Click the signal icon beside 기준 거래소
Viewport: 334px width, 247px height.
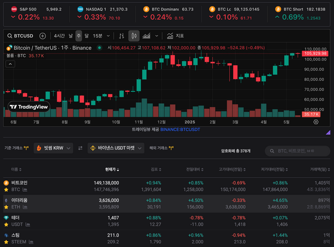26,148
